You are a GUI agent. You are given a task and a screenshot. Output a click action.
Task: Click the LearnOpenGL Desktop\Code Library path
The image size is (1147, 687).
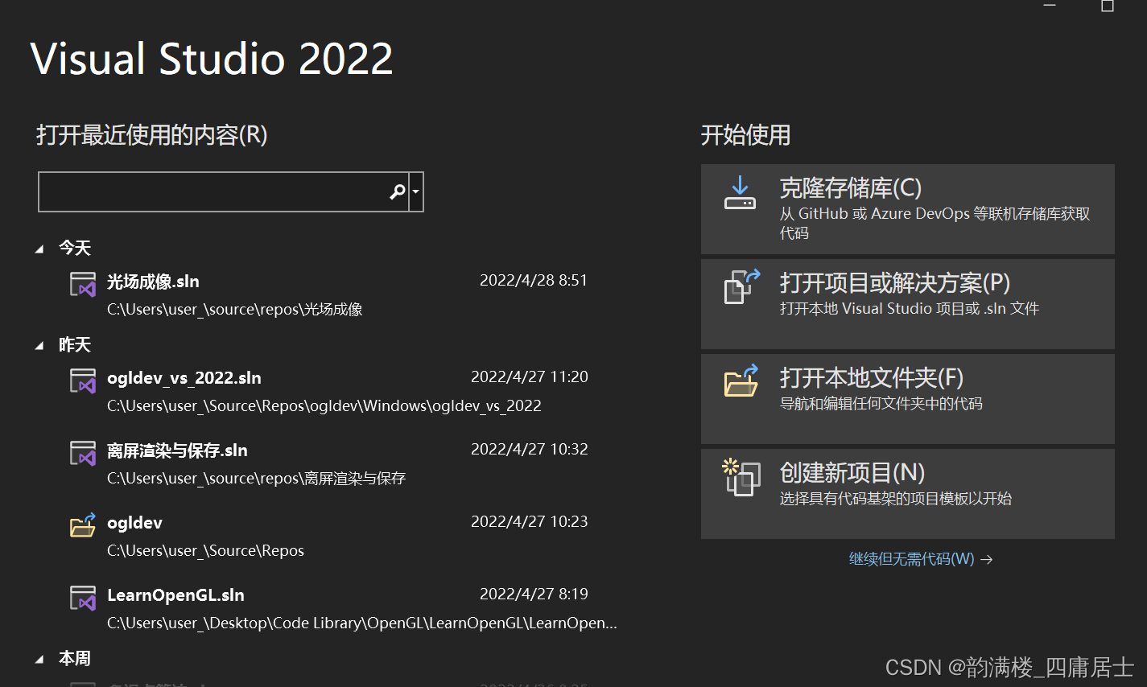pos(362,623)
